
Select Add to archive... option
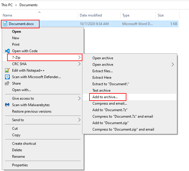pyautogui.click(x=105, y=97)
